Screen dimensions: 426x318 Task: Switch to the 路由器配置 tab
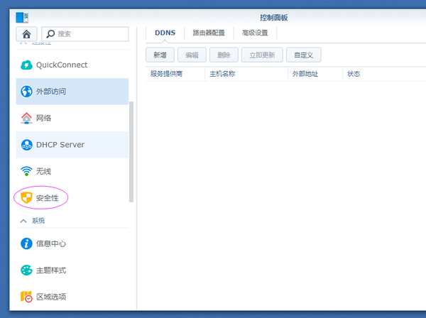209,33
